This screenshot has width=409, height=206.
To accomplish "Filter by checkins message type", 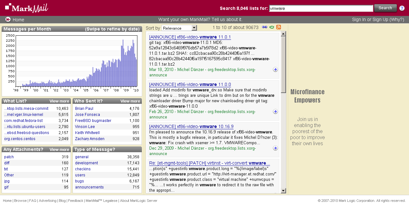I will click(83, 169).
